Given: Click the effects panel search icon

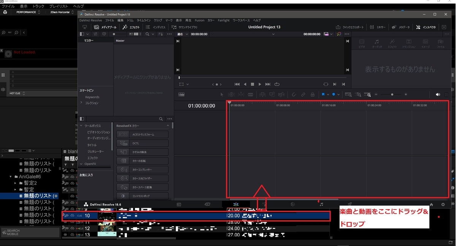Looking at the screenshot, I should point(161,119).
